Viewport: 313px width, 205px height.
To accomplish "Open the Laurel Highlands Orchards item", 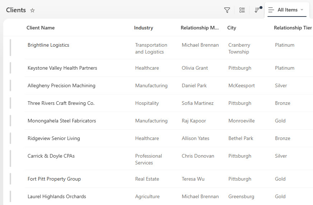I will click(x=57, y=196).
